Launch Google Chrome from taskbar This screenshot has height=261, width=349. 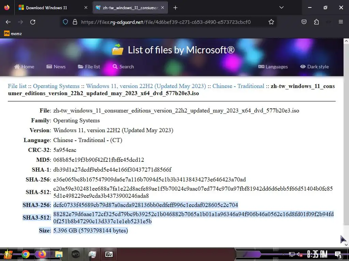pyautogui.click(x=25, y=254)
